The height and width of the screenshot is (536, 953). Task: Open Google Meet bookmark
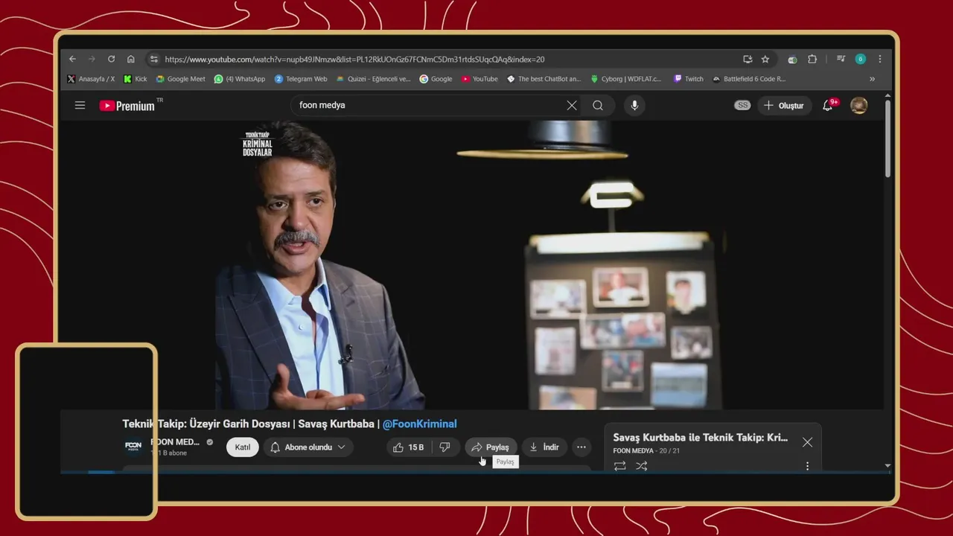click(180, 79)
